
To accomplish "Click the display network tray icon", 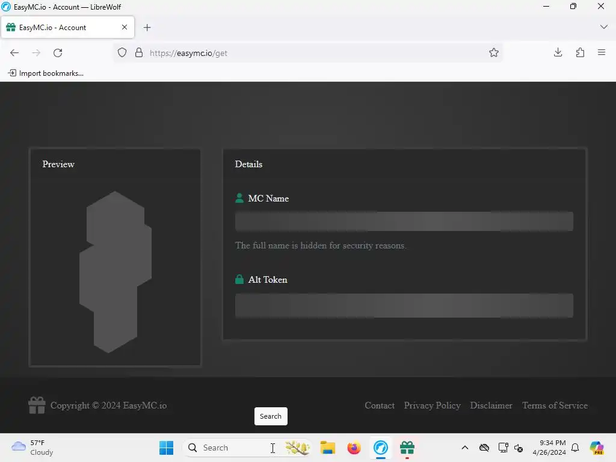I will click(503, 448).
